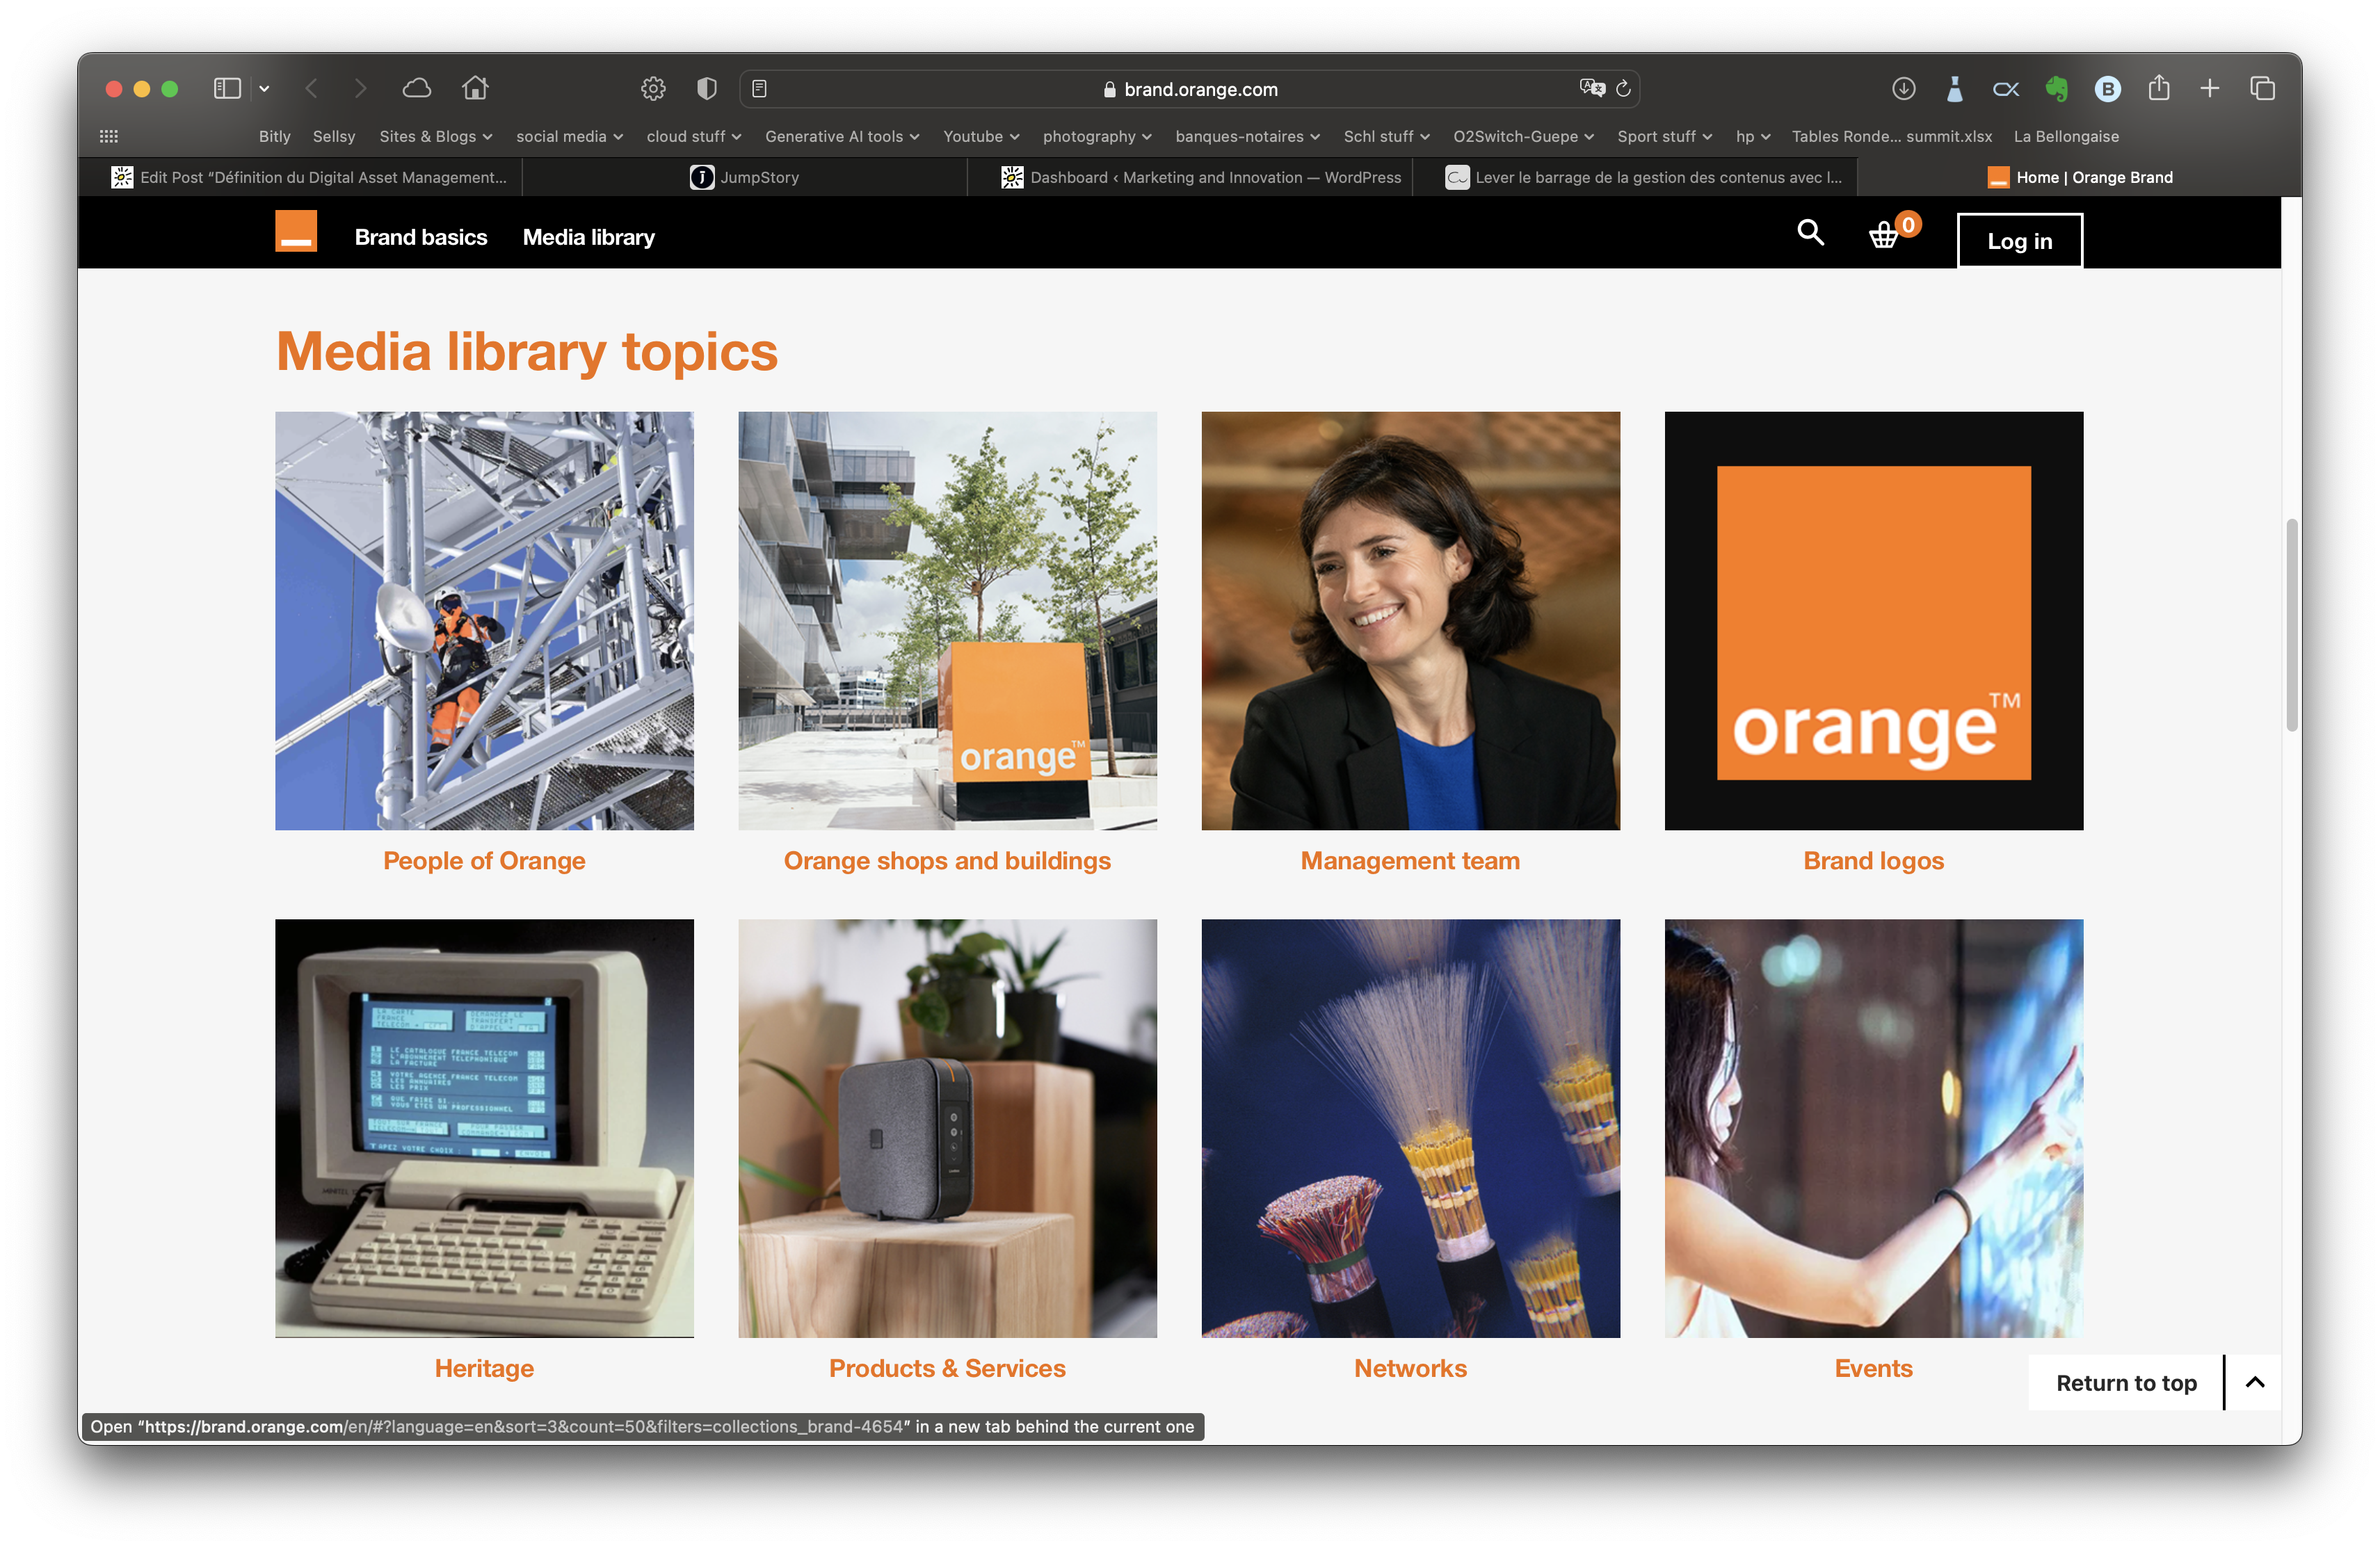Open the Heritage Minitel thumbnail
The height and width of the screenshot is (1548, 2380).
pyautogui.click(x=484, y=1128)
